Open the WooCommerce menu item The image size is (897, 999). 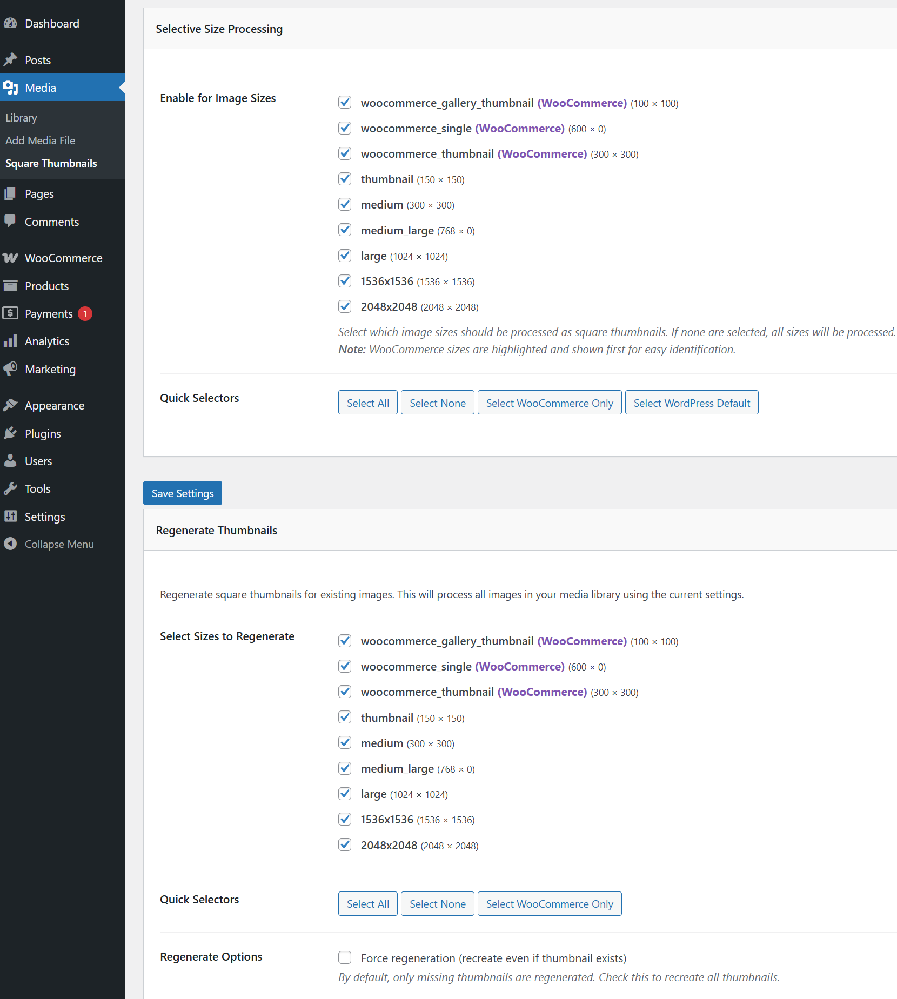[63, 258]
